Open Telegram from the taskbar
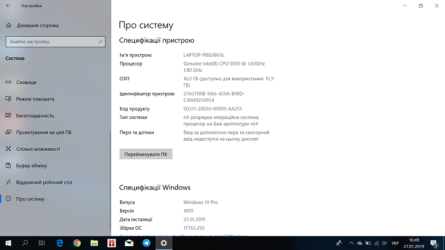 (x=146, y=243)
